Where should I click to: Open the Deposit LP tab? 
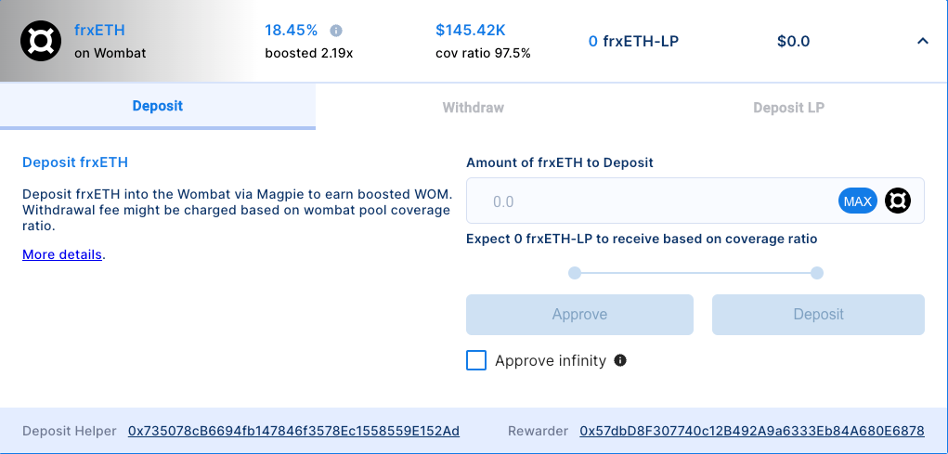coord(788,107)
